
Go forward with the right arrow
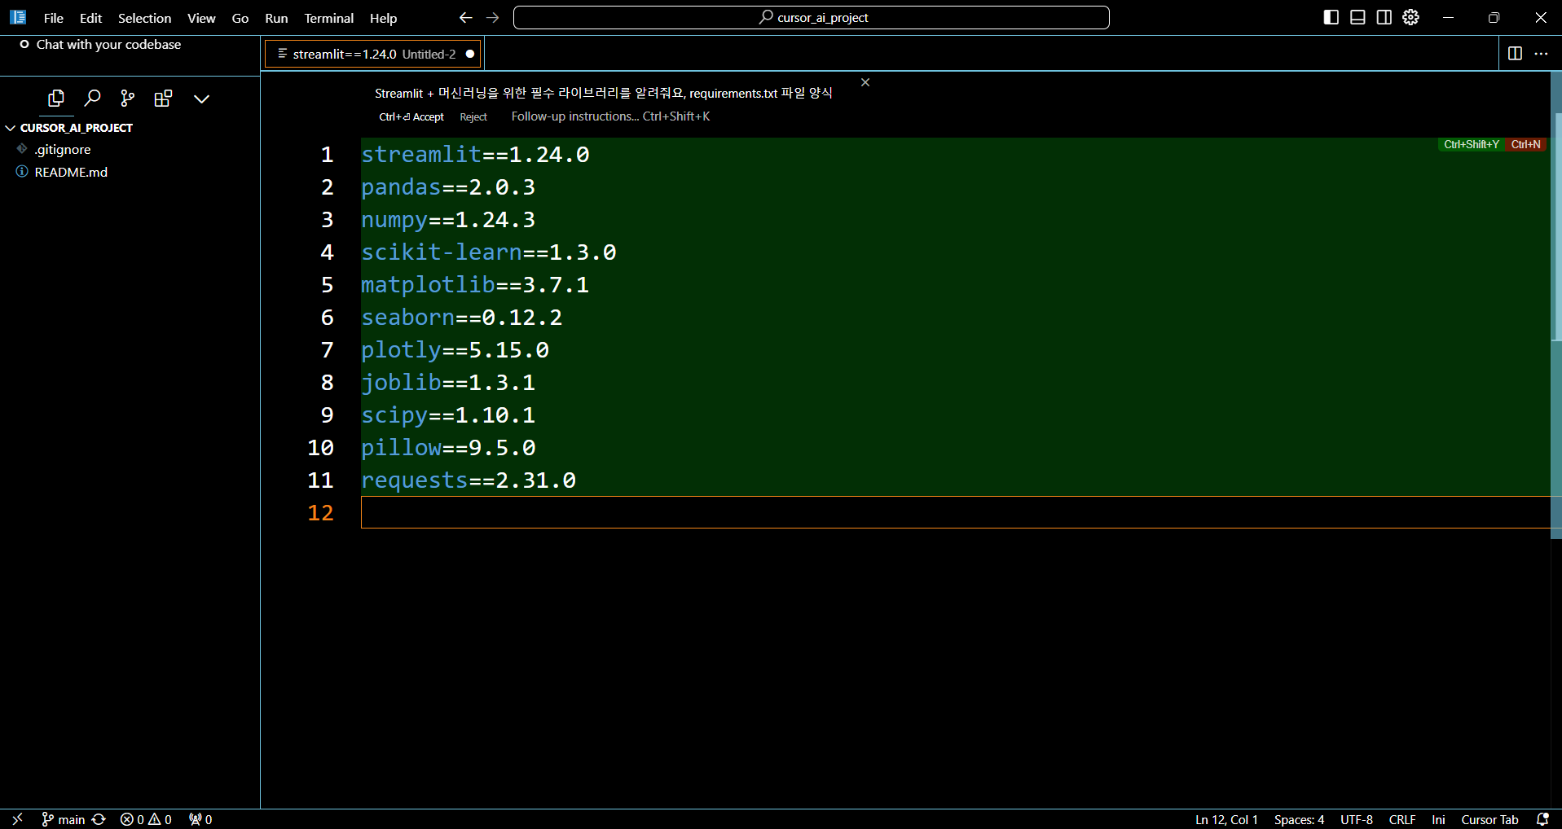(493, 17)
